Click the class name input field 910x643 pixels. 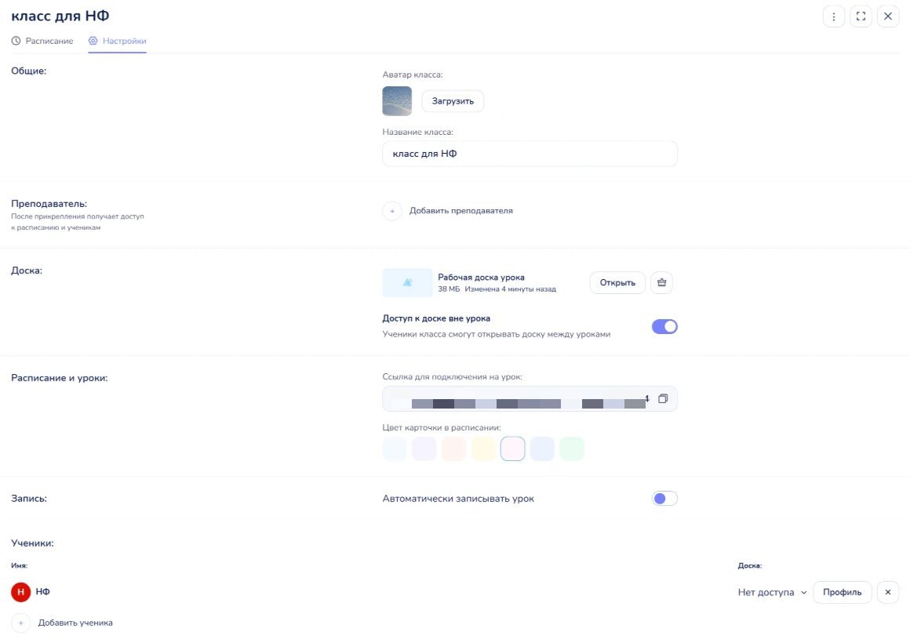pos(530,154)
